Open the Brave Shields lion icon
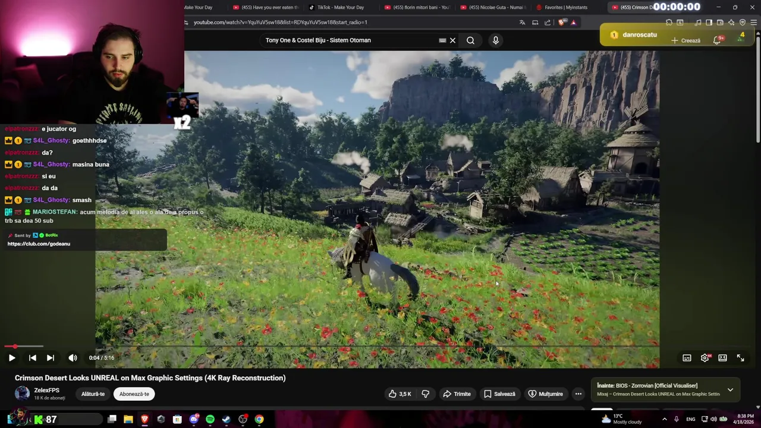 pyautogui.click(x=561, y=23)
